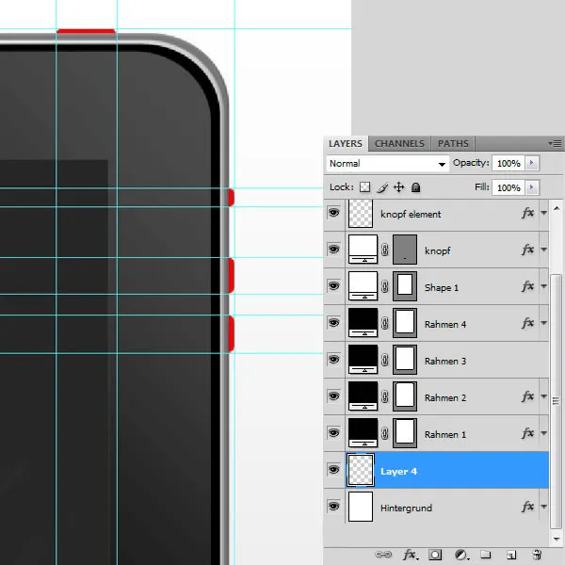Toggle lock image pixels brush icon
565x565 pixels.
[x=382, y=187]
